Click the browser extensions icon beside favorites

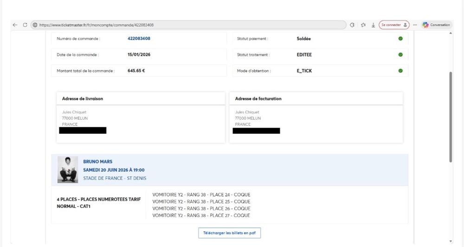coord(352,25)
